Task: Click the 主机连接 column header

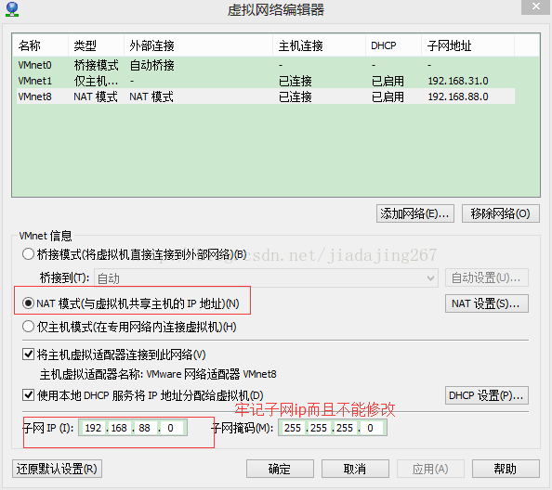Action: click(319, 45)
